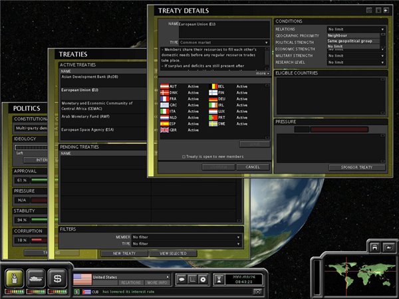Click the IRL flag in treaty members

213,105
